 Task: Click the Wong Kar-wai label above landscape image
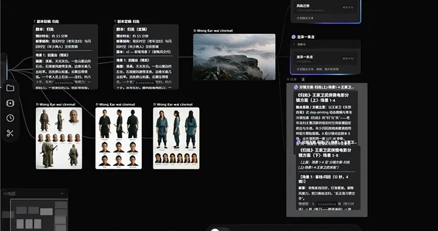pos(215,30)
